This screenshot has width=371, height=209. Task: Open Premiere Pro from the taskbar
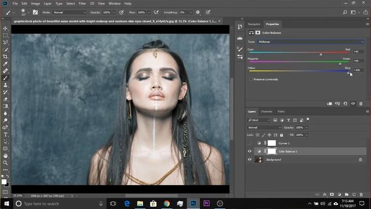[206, 204]
